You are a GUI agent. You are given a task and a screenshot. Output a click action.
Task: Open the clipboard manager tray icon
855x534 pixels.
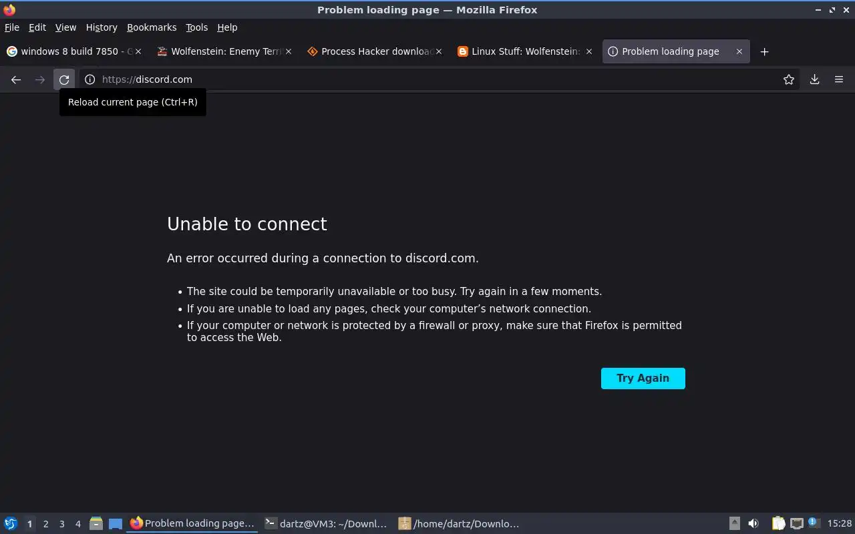(x=778, y=524)
